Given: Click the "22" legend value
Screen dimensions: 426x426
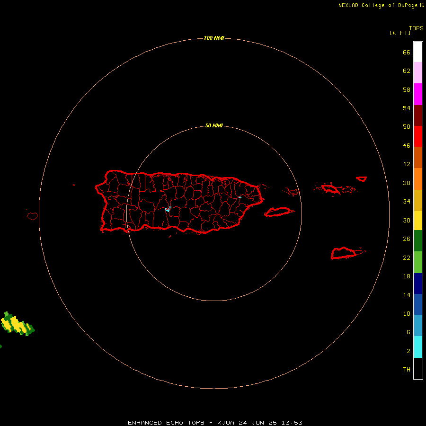Looking at the screenshot, I should click(407, 258).
